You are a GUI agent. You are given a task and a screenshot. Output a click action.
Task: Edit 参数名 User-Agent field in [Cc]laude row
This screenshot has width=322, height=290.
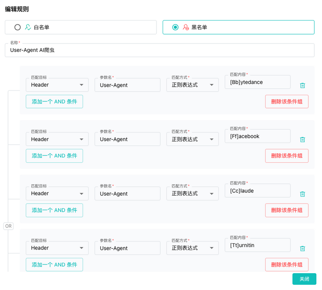pos(127,194)
